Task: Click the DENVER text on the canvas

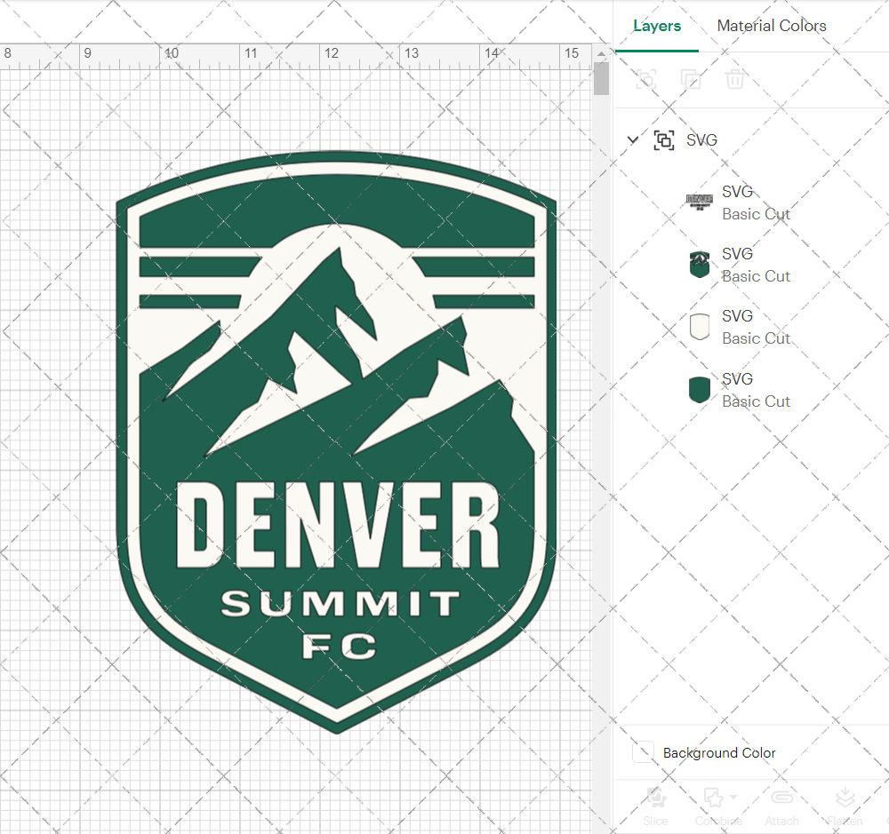Action: coord(338,525)
